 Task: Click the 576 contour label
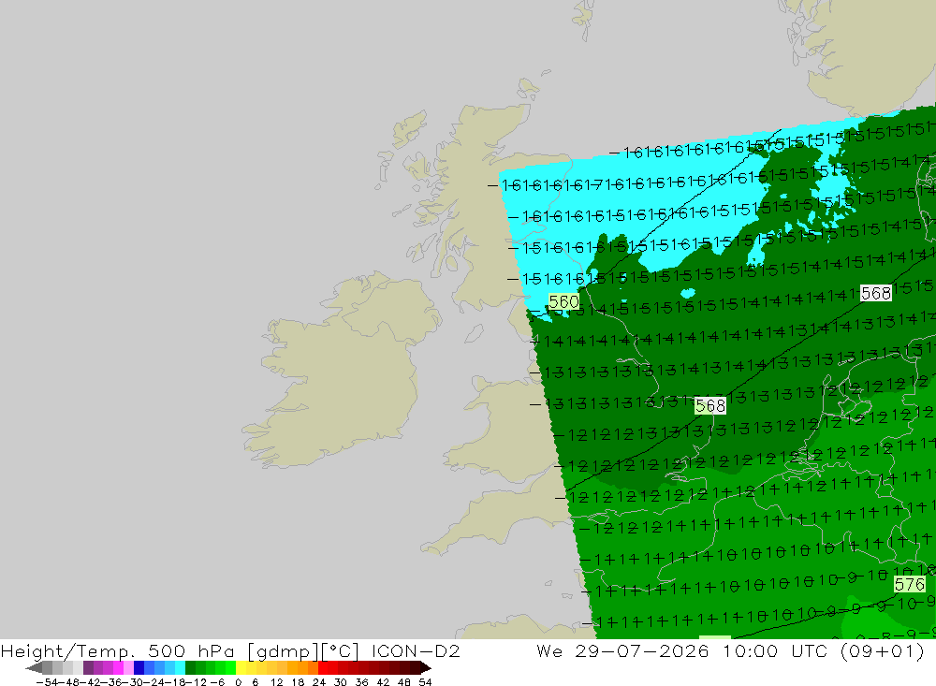(909, 585)
